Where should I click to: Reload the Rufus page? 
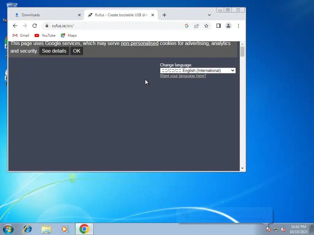pos(35,26)
